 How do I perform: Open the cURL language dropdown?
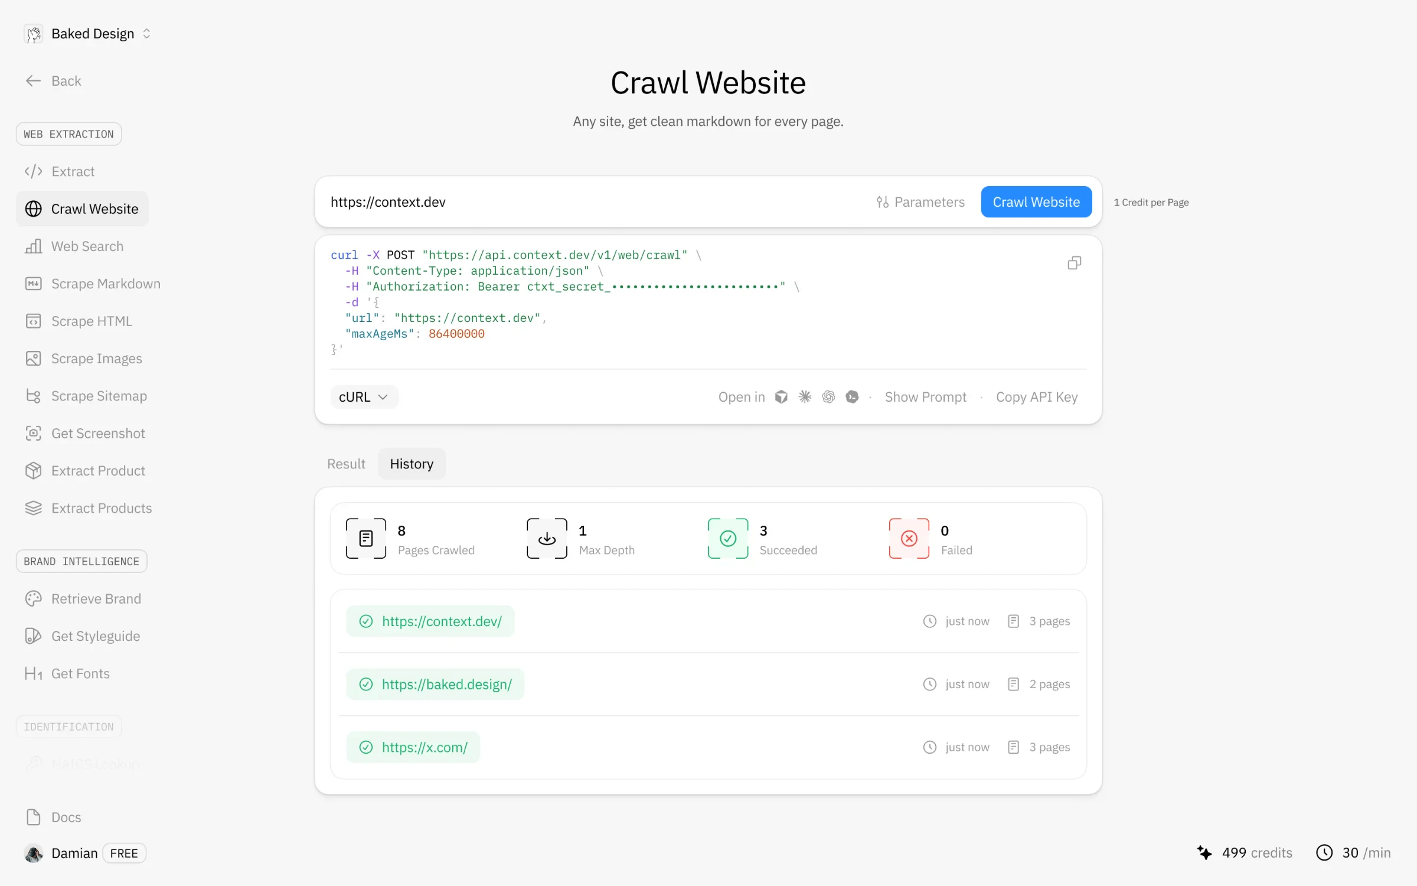pyautogui.click(x=364, y=397)
